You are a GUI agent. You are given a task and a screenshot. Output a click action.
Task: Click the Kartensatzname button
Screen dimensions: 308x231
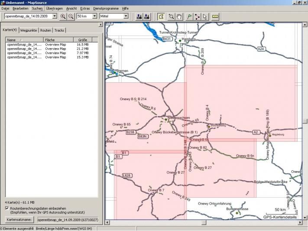click(x=19, y=220)
